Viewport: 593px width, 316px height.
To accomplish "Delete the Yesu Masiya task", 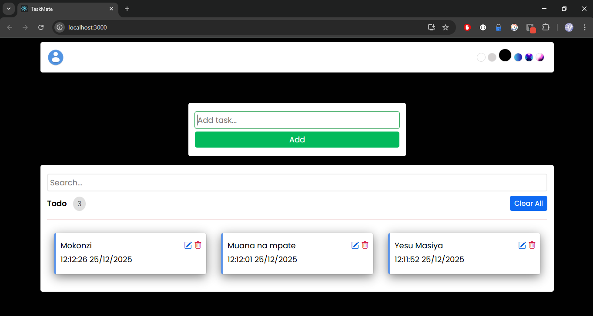I will 532,245.
